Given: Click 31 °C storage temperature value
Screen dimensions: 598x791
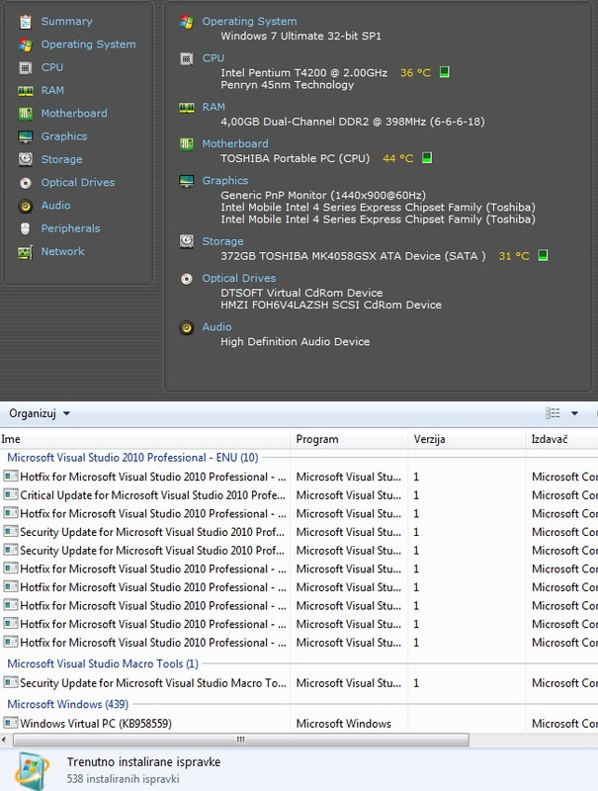Looking at the screenshot, I should click(x=514, y=256).
